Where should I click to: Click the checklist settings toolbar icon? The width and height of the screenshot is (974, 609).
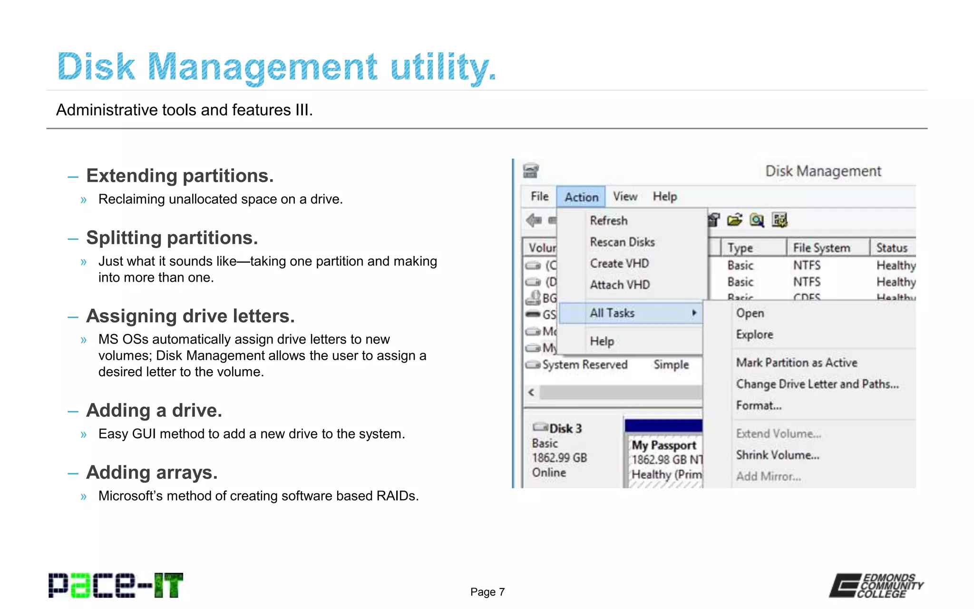(779, 220)
